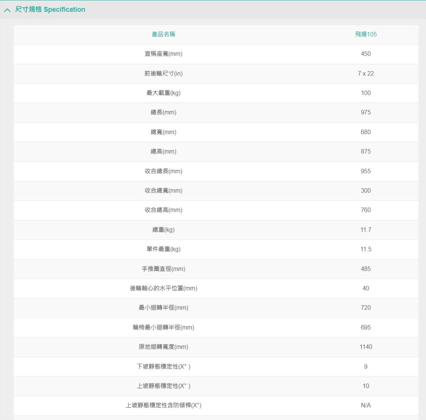The height and width of the screenshot is (420, 426).
Task: Select the 最大載重(kg) row label
Action: [163, 93]
